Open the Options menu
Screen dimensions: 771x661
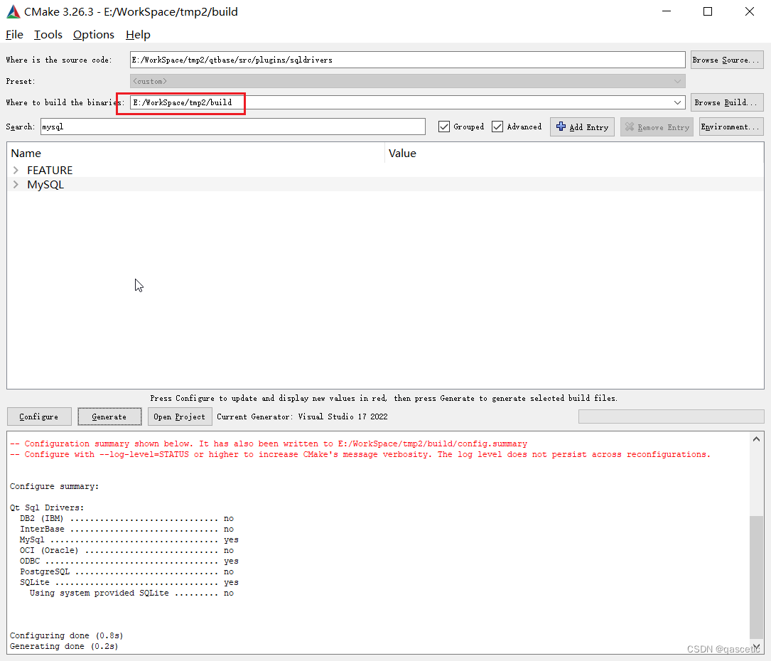point(93,34)
